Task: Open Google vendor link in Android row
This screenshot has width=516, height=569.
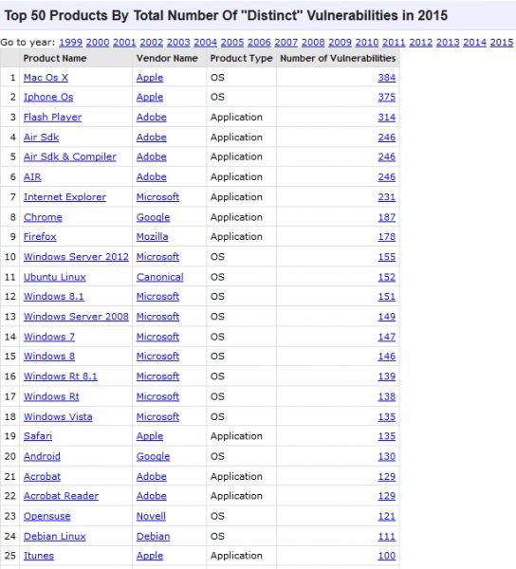Action: coord(153,456)
